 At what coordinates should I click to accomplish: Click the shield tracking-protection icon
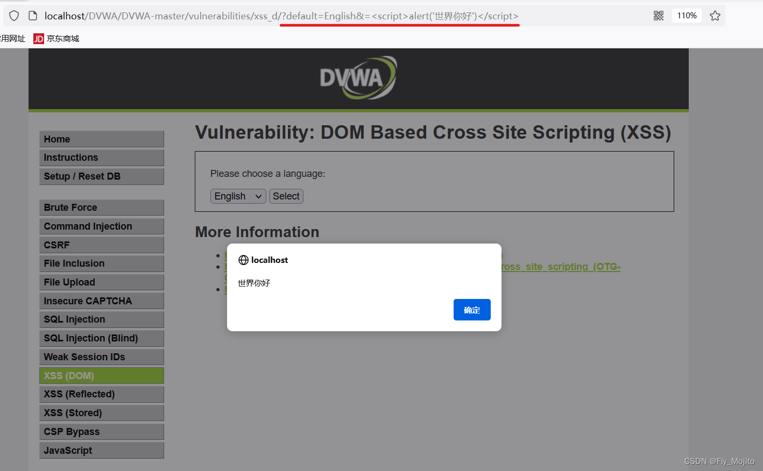point(14,16)
